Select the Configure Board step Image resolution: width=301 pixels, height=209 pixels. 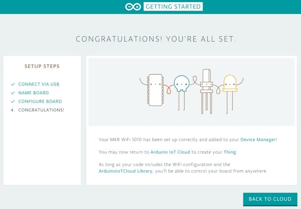(x=40, y=102)
